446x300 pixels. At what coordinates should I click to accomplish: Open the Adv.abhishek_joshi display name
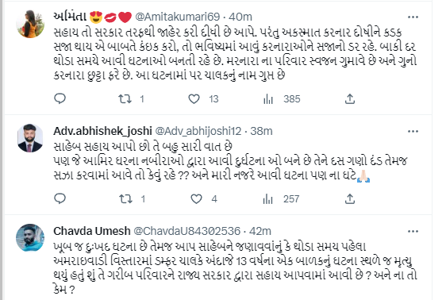(102, 131)
